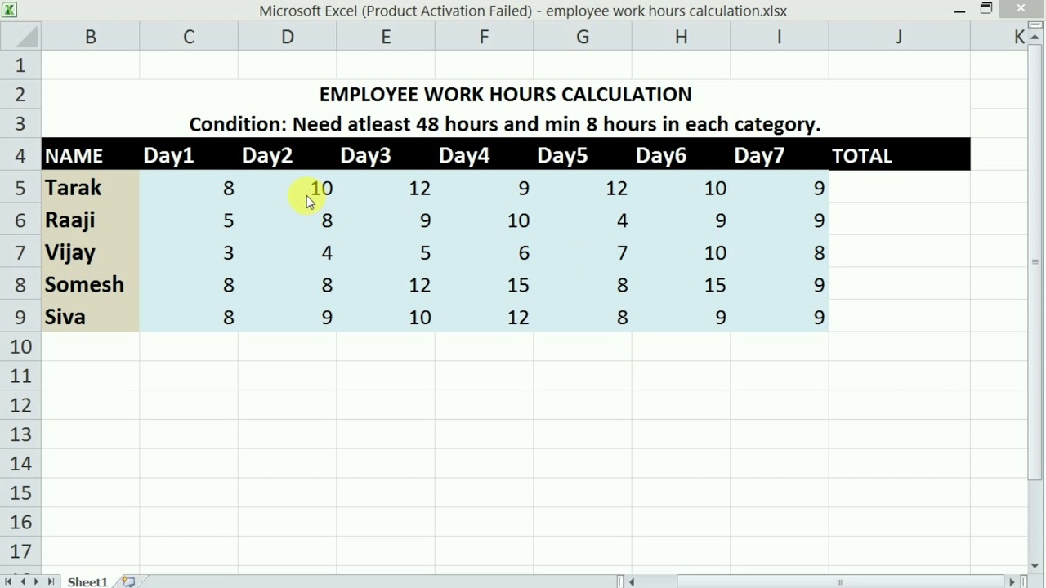Select Raaji's Day5 value 4
The width and height of the screenshot is (1046, 588).
[x=583, y=220]
